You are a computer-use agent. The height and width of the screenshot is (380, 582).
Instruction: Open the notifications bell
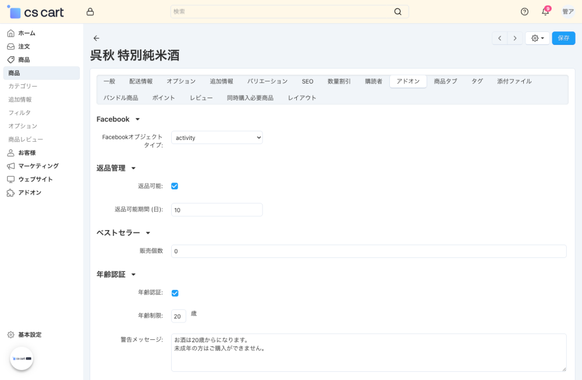(545, 12)
